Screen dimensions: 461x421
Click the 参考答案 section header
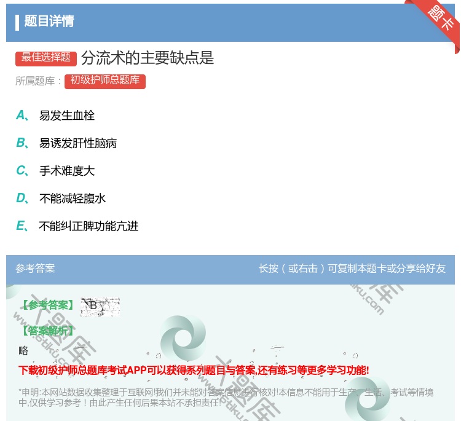35,269
